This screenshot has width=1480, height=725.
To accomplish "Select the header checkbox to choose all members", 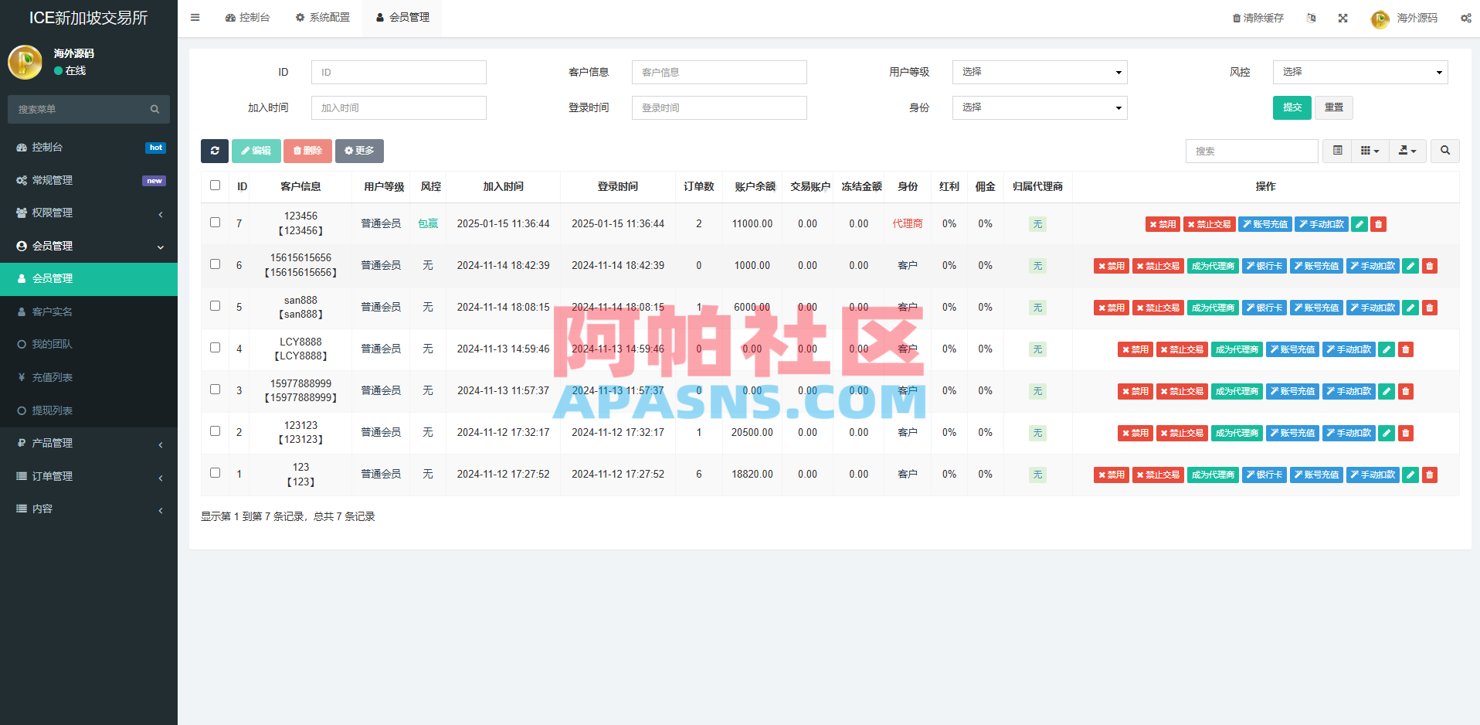I will tap(215, 186).
